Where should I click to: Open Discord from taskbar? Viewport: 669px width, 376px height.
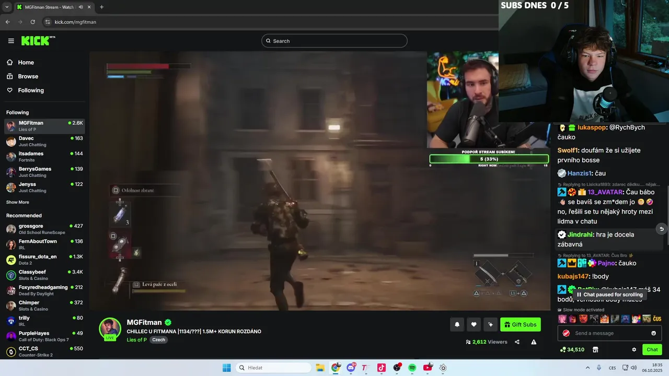click(x=351, y=368)
